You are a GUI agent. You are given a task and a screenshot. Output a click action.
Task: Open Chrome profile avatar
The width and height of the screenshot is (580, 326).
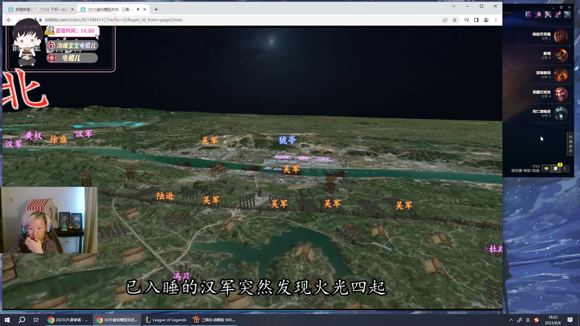click(x=486, y=20)
